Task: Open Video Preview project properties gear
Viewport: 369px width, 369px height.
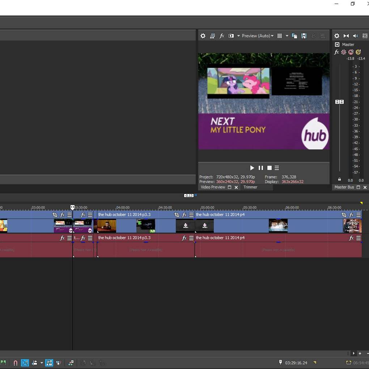Action: [203, 36]
